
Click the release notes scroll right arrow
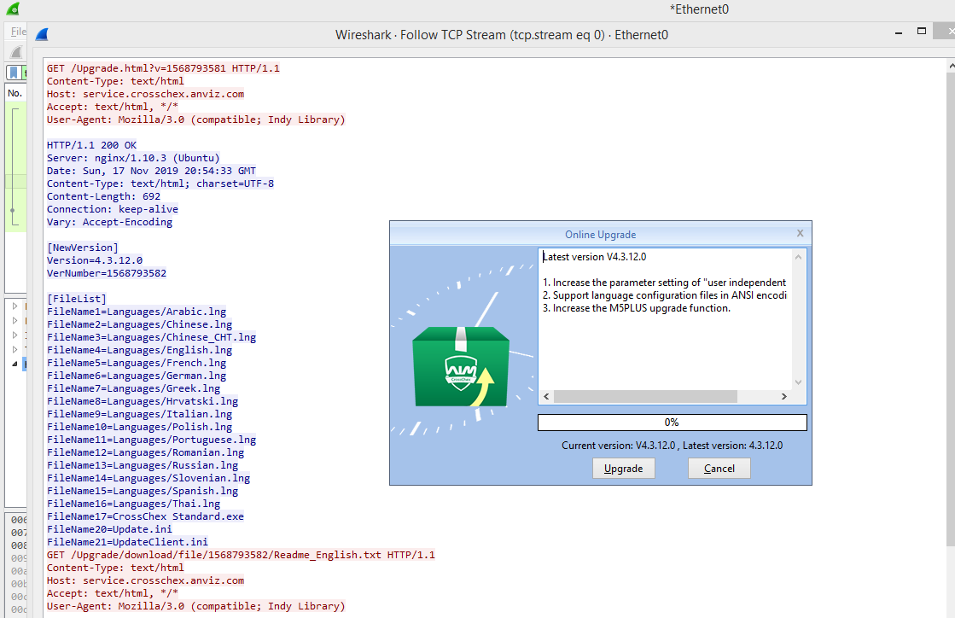coord(783,396)
